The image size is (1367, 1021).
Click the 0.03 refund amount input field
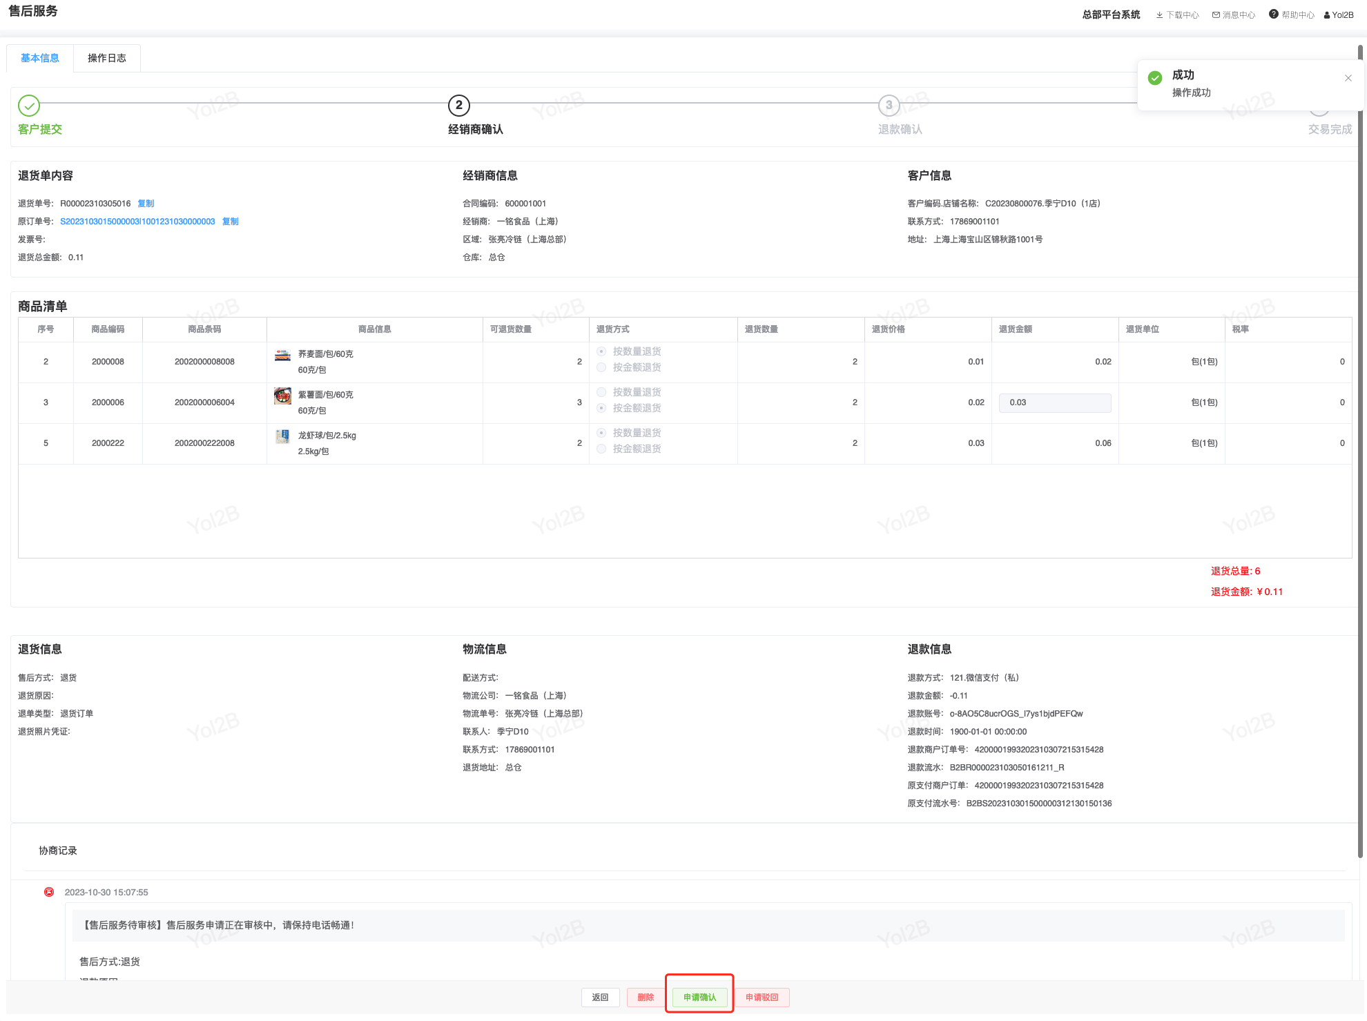pyautogui.click(x=1054, y=402)
